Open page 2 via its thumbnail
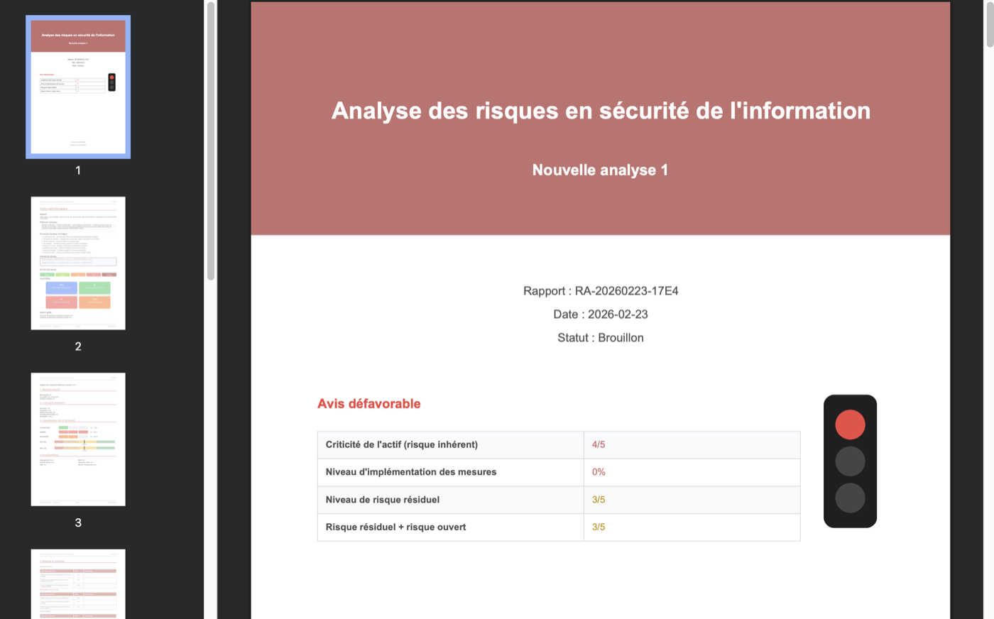 coord(78,263)
